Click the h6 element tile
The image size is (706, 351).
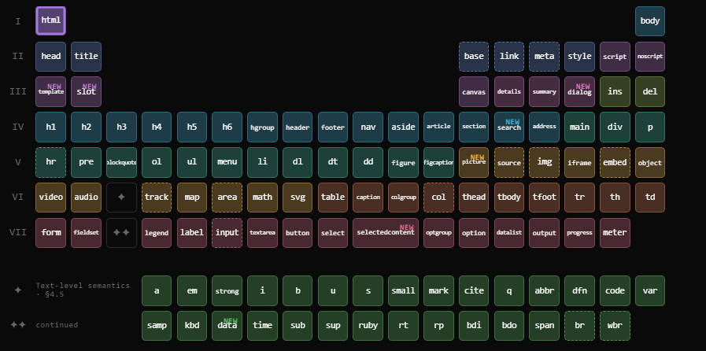(x=227, y=127)
